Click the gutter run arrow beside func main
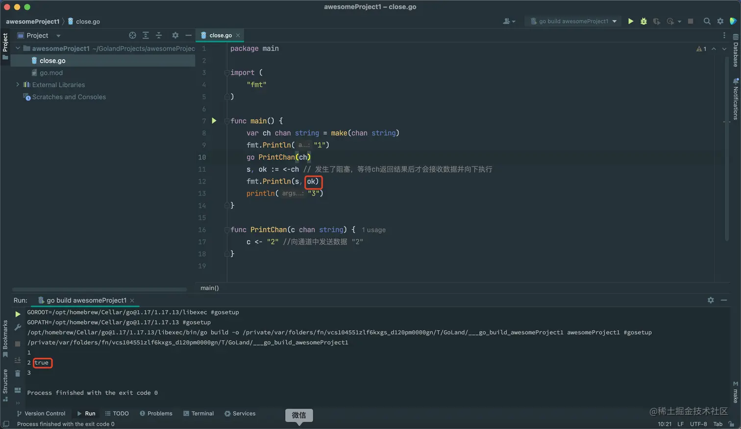This screenshot has height=429, width=741. (x=214, y=120)
